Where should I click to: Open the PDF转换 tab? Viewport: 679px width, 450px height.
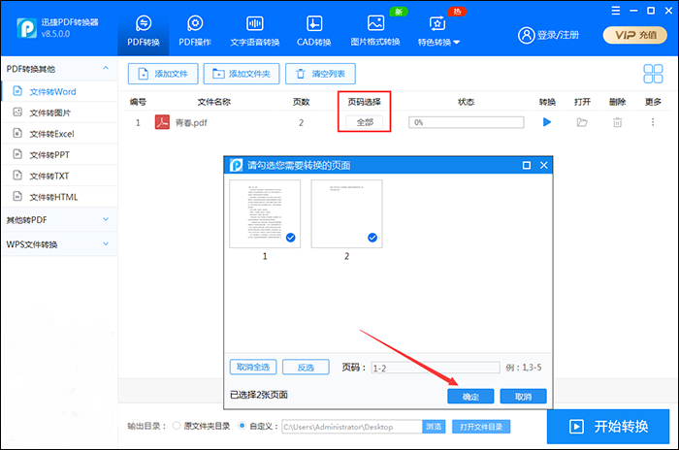pos(144,30)
